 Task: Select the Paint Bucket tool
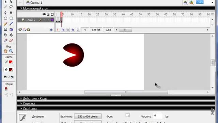pos(11,35)
